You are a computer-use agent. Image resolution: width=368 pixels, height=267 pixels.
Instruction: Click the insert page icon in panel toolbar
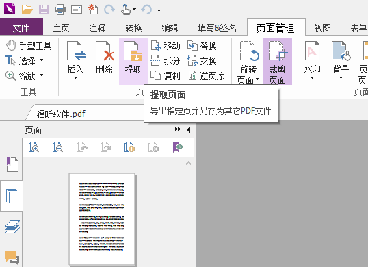pyautogui.click(x=129, y=147)
